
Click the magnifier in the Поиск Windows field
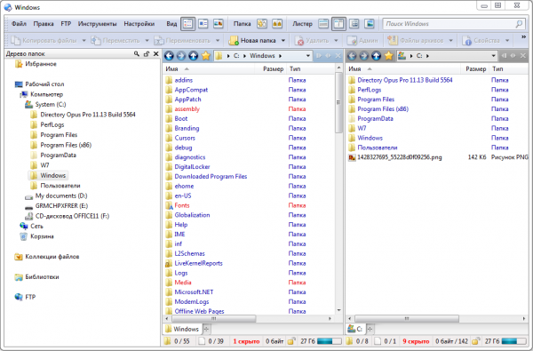pos(519,24)
